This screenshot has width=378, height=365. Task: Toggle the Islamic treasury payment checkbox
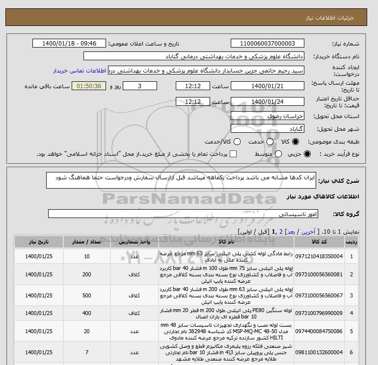tap(233, 154)
